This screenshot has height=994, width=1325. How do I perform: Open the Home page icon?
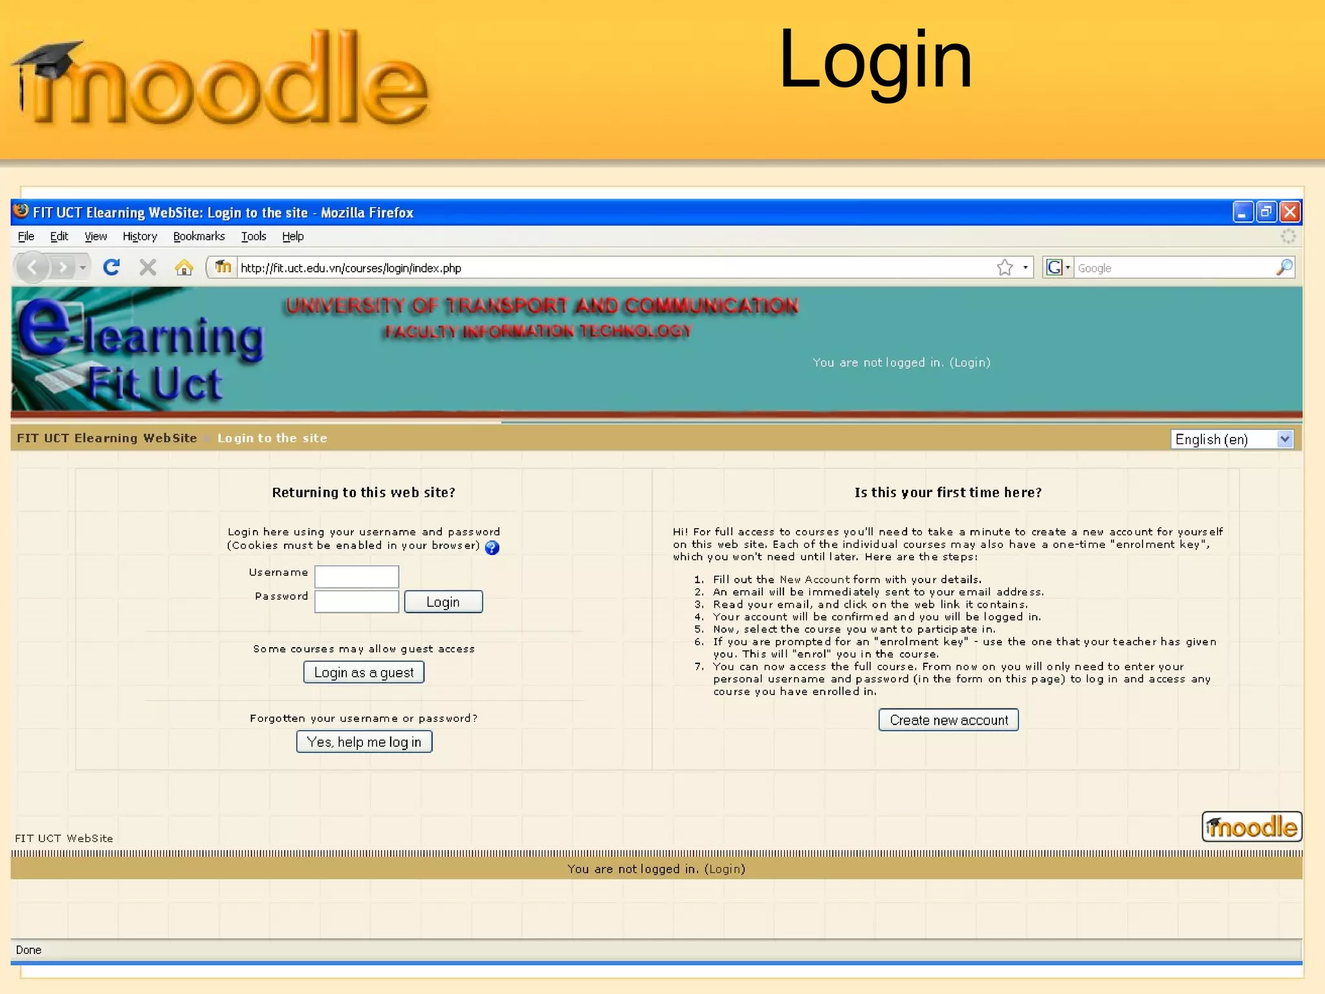(x=184, y=267)
